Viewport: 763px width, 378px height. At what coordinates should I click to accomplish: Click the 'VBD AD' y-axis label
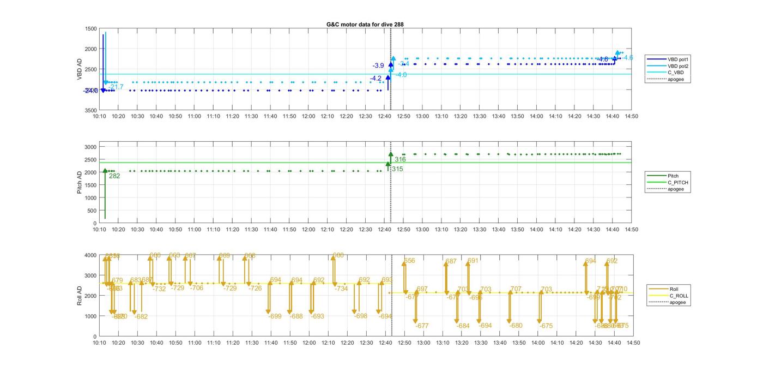80,69
